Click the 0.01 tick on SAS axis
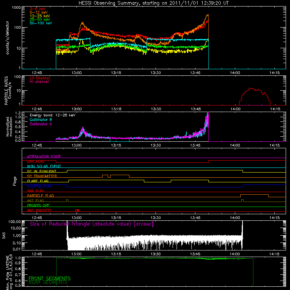Image resolution: width=290 pixels, height=290 pixels. coord(17,249)
